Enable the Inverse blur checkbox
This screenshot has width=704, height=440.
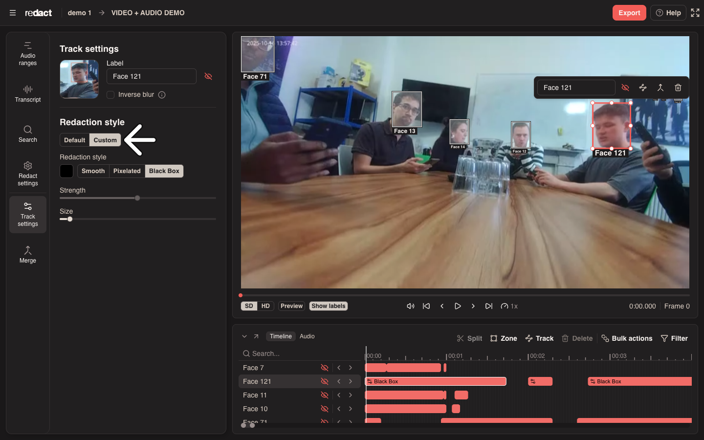pyautogui.click(x=110, y=95)
